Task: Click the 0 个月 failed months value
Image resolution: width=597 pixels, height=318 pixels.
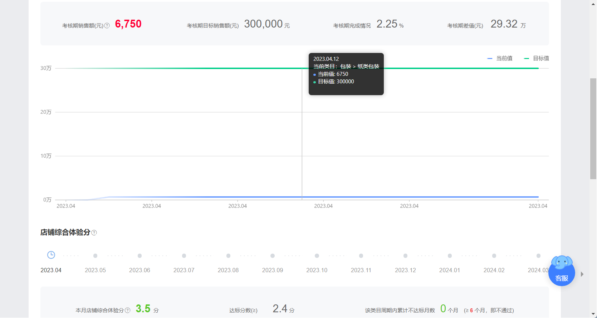Action: (449, 309)
